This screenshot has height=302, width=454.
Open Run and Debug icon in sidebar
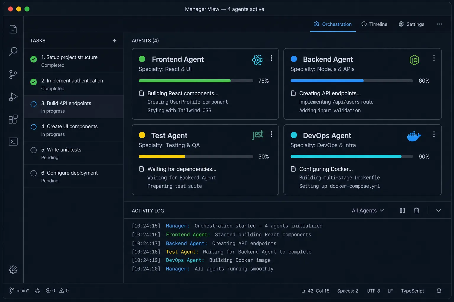coord(13,97)
